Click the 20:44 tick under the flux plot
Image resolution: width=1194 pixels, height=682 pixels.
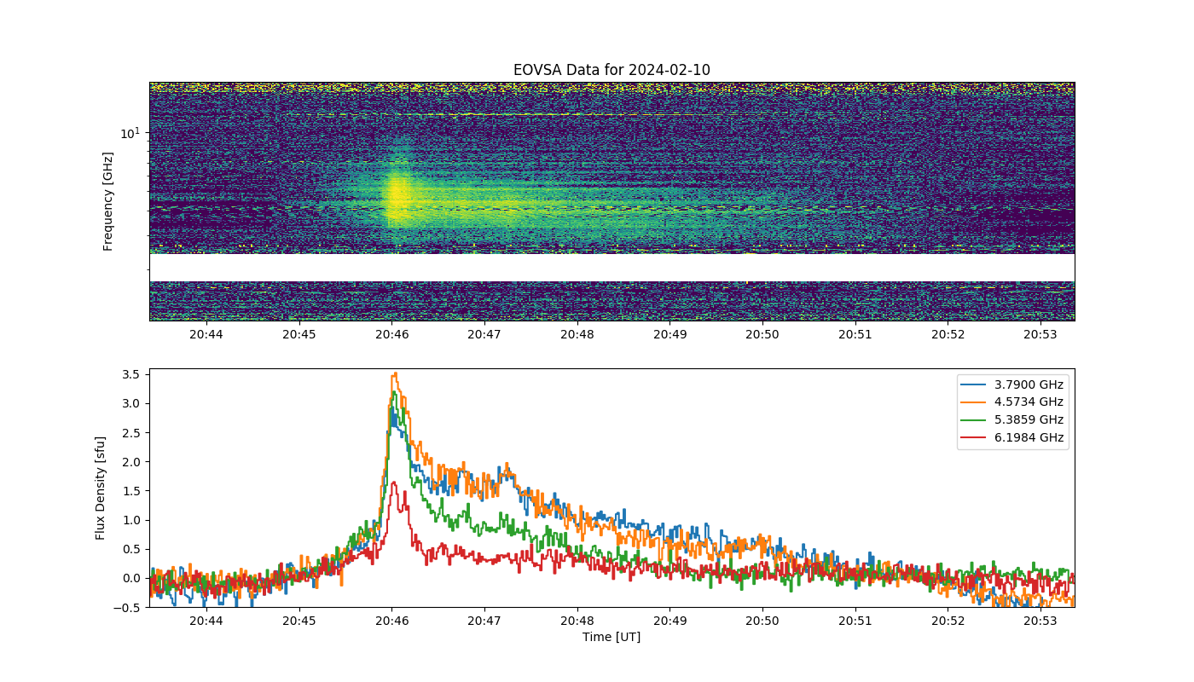coord(206,621)
